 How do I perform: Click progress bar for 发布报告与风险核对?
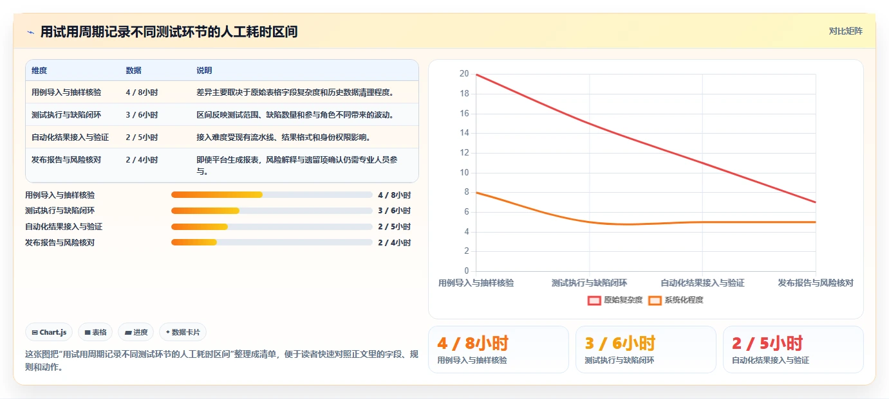[x=272, y=242]
